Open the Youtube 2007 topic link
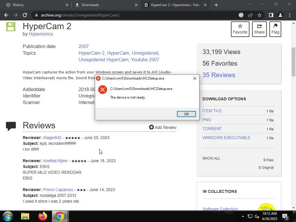The height and width of the screenshot is (222, 296). pos(145,60)
